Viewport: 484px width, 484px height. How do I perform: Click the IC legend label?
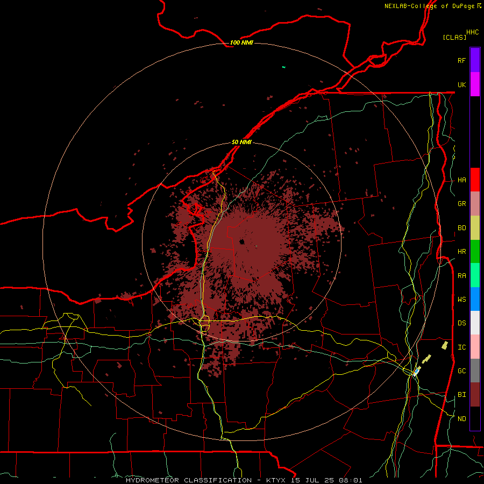(461, 347)
